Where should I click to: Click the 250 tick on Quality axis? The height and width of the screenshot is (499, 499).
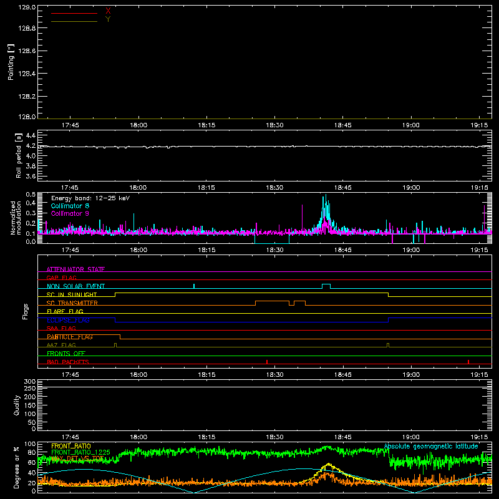tap(30, 388)
